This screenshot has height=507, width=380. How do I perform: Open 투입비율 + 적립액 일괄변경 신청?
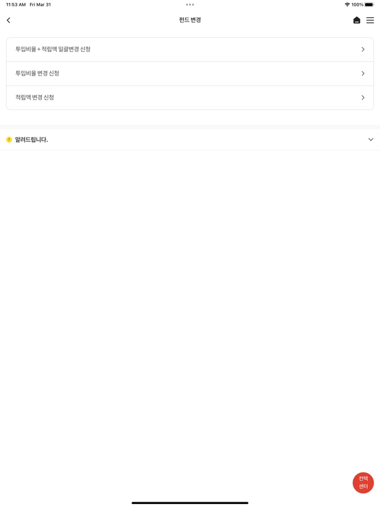[x=53, y=50]
